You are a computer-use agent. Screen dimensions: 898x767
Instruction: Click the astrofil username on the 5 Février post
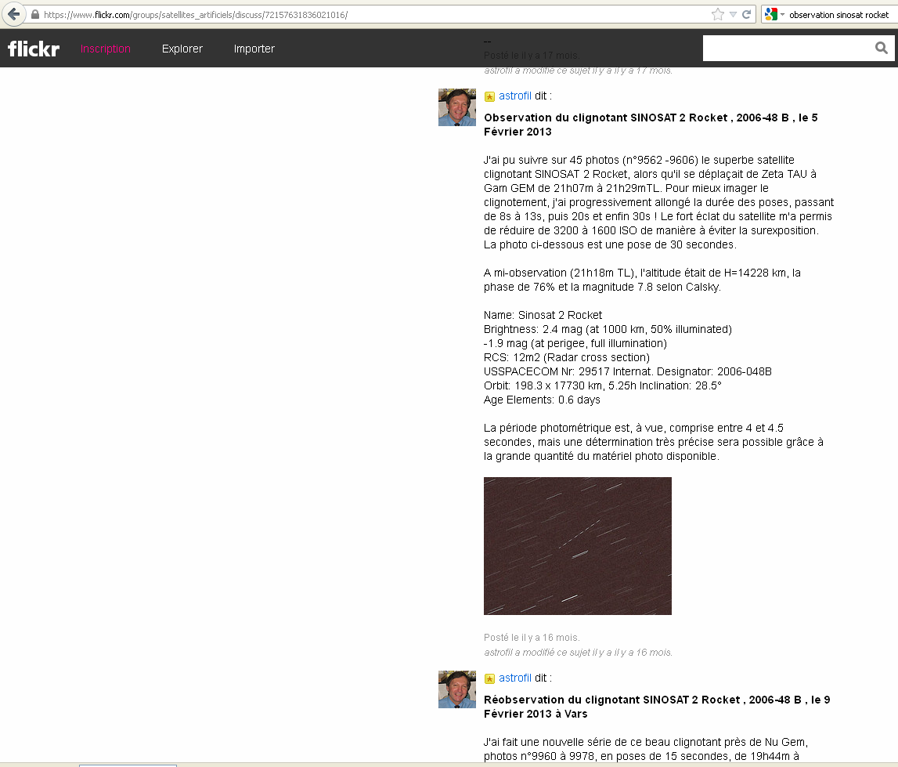514,96
